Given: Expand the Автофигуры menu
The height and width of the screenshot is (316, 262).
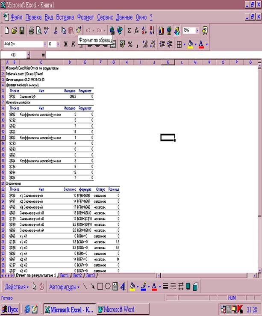Looking at the screenshot, I should 64,287.
